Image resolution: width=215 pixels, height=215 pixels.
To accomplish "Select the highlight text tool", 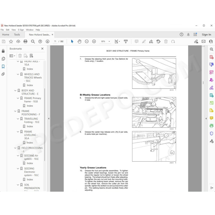I will (x=144, y=41).
